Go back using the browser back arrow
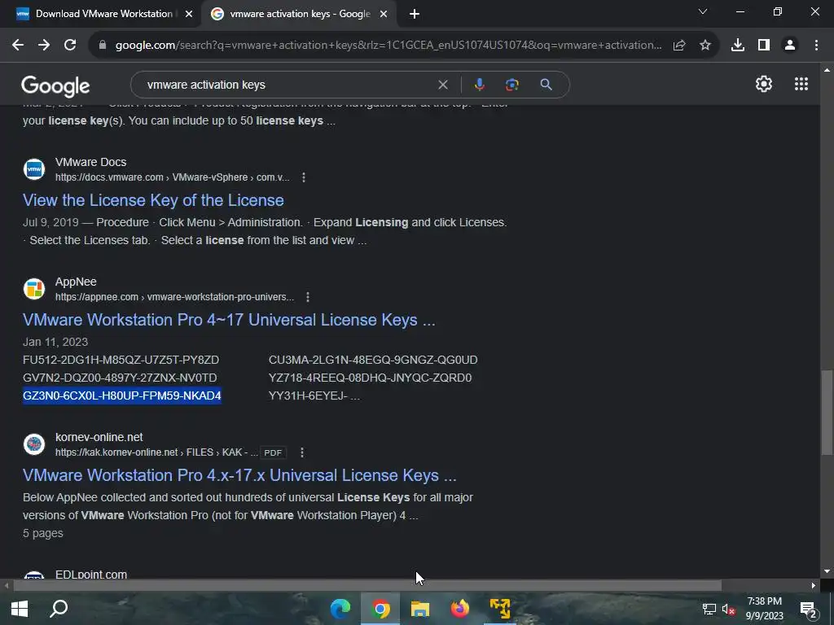Image resolution: width=834 pixels, height=625 pixels. [18, 46]
